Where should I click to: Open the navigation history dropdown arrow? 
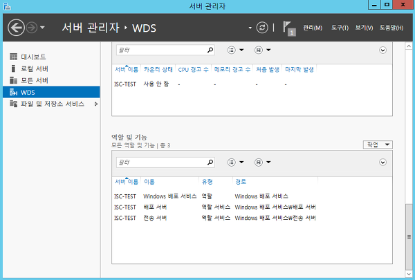coord(42,28)
